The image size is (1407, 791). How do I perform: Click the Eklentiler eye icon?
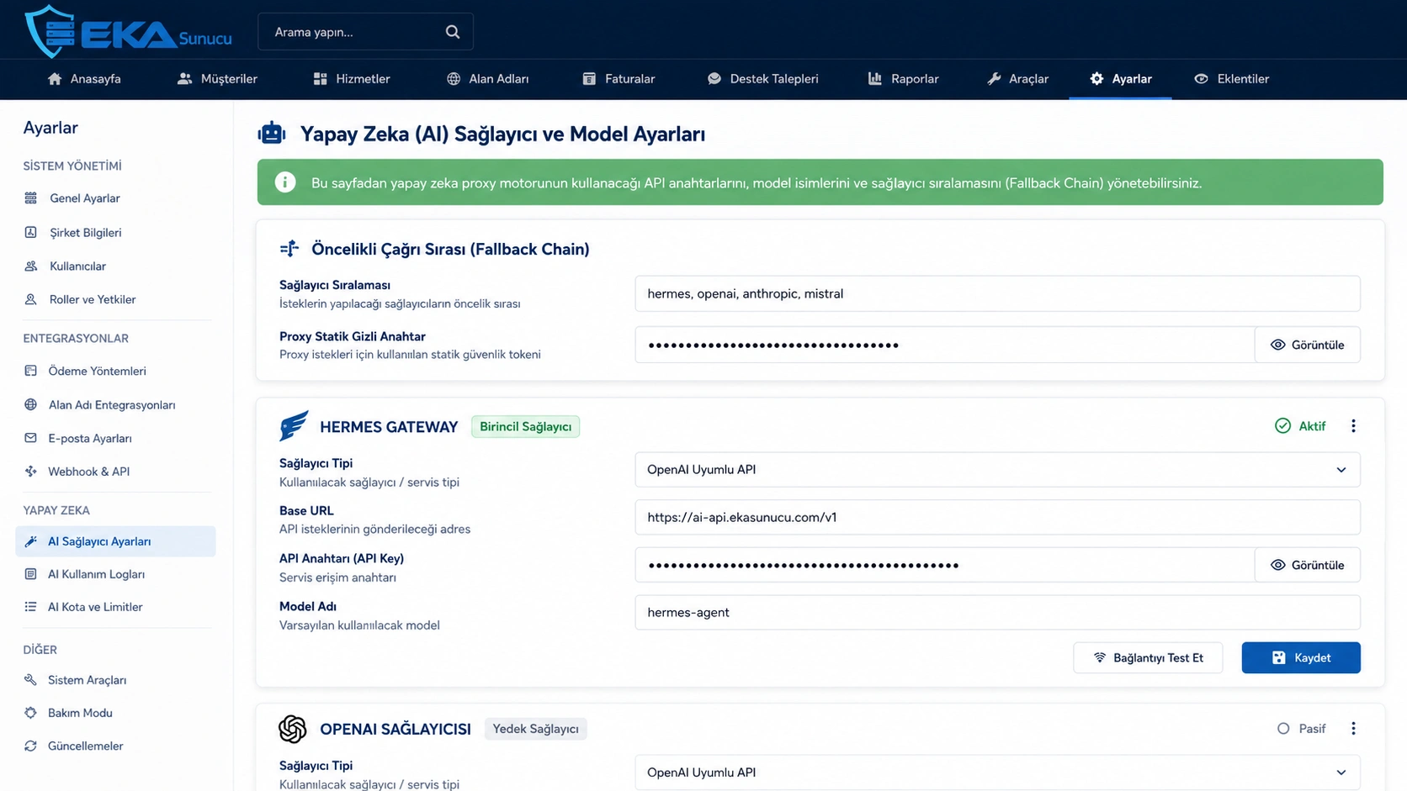1201,79
